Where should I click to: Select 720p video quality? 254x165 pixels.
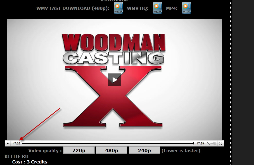coord(79,151)
